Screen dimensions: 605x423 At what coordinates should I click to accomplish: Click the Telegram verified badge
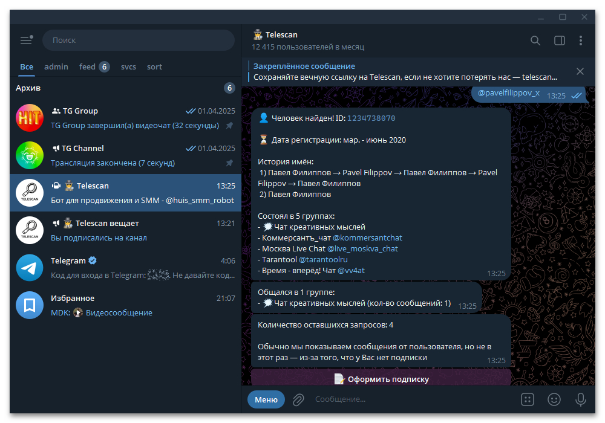coord(93,260)
